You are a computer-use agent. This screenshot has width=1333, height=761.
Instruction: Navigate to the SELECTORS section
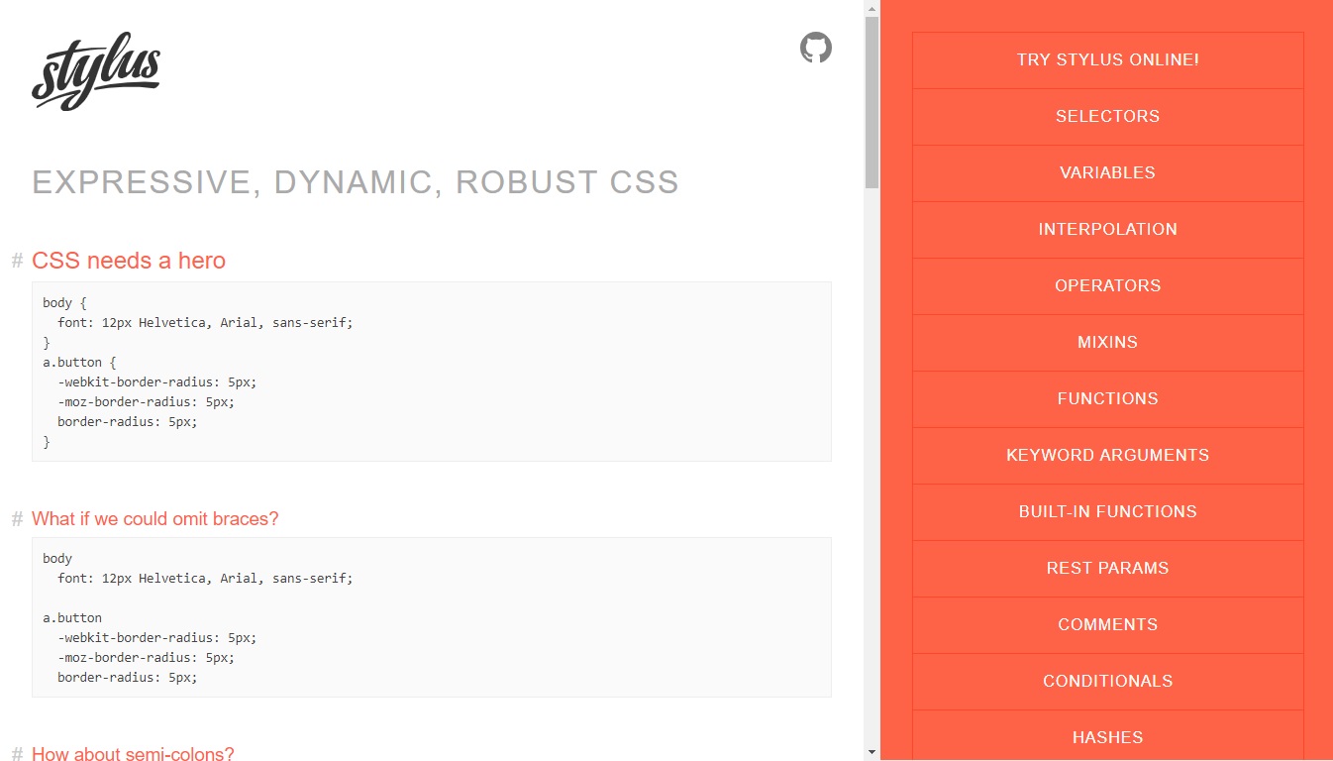pyautogui.click(x=1107, y=116)
